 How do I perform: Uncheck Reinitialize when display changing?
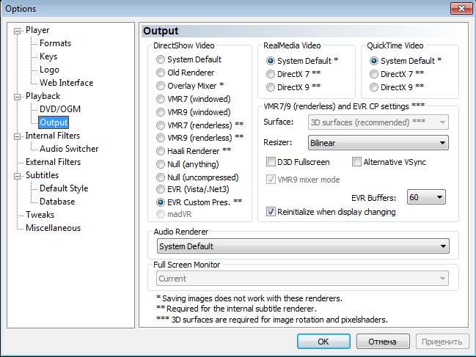coord(271,212)
